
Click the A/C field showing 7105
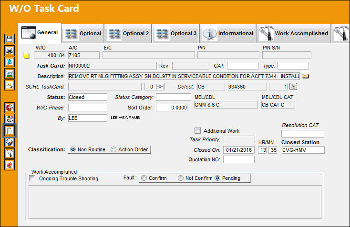click(84, 55)
